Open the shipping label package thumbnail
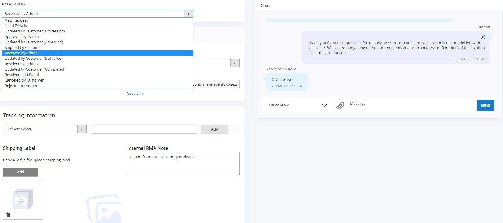The image size is (503, 223). pos(23,199)
